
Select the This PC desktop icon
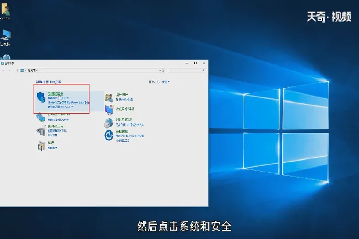pos(6,38)
